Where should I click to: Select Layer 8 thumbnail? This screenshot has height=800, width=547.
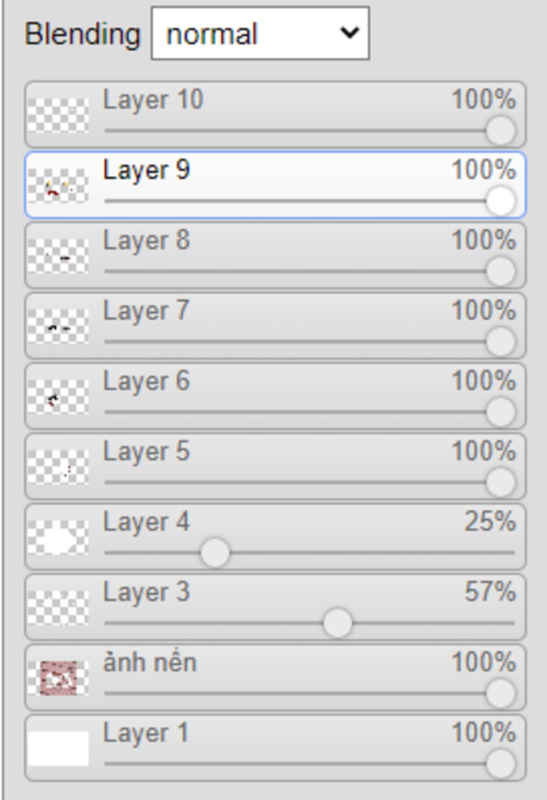pos(58,256)
